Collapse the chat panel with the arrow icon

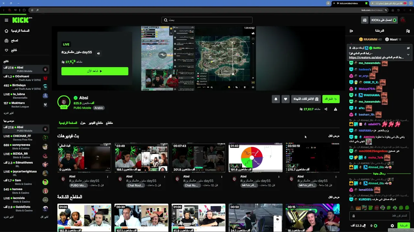(351, 31)
